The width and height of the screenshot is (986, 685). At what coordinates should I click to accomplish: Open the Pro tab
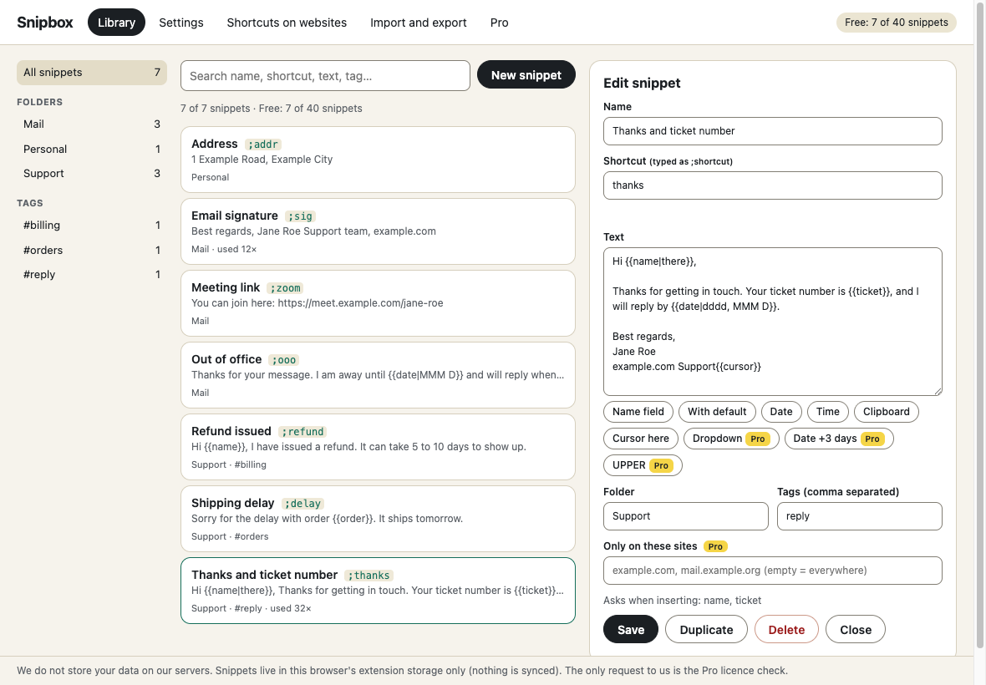[500, 23]
